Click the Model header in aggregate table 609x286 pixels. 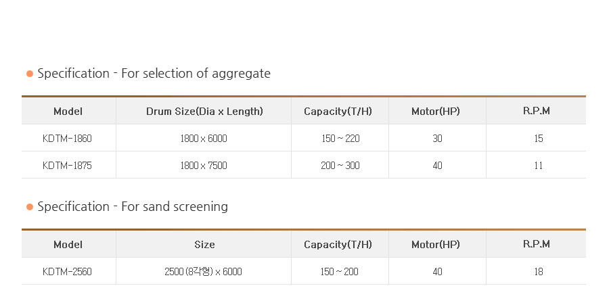pyautogui.click(x=68, y=112)
